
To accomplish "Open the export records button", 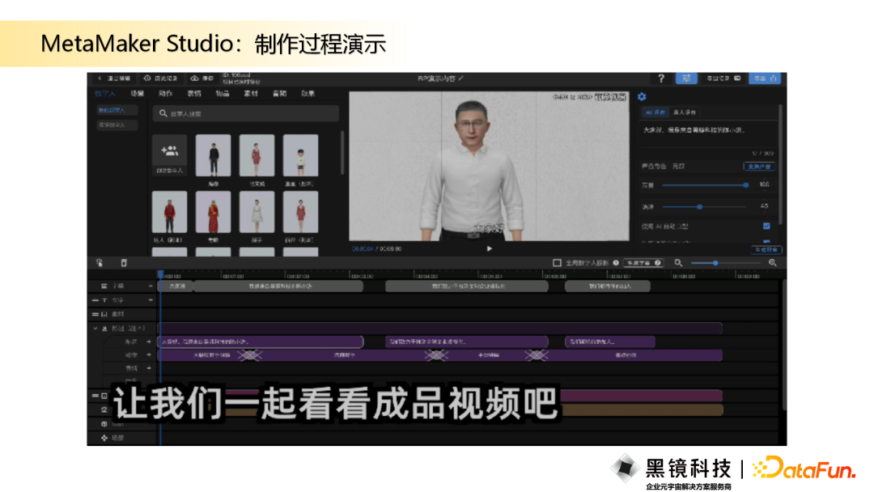I will point(723,78).
